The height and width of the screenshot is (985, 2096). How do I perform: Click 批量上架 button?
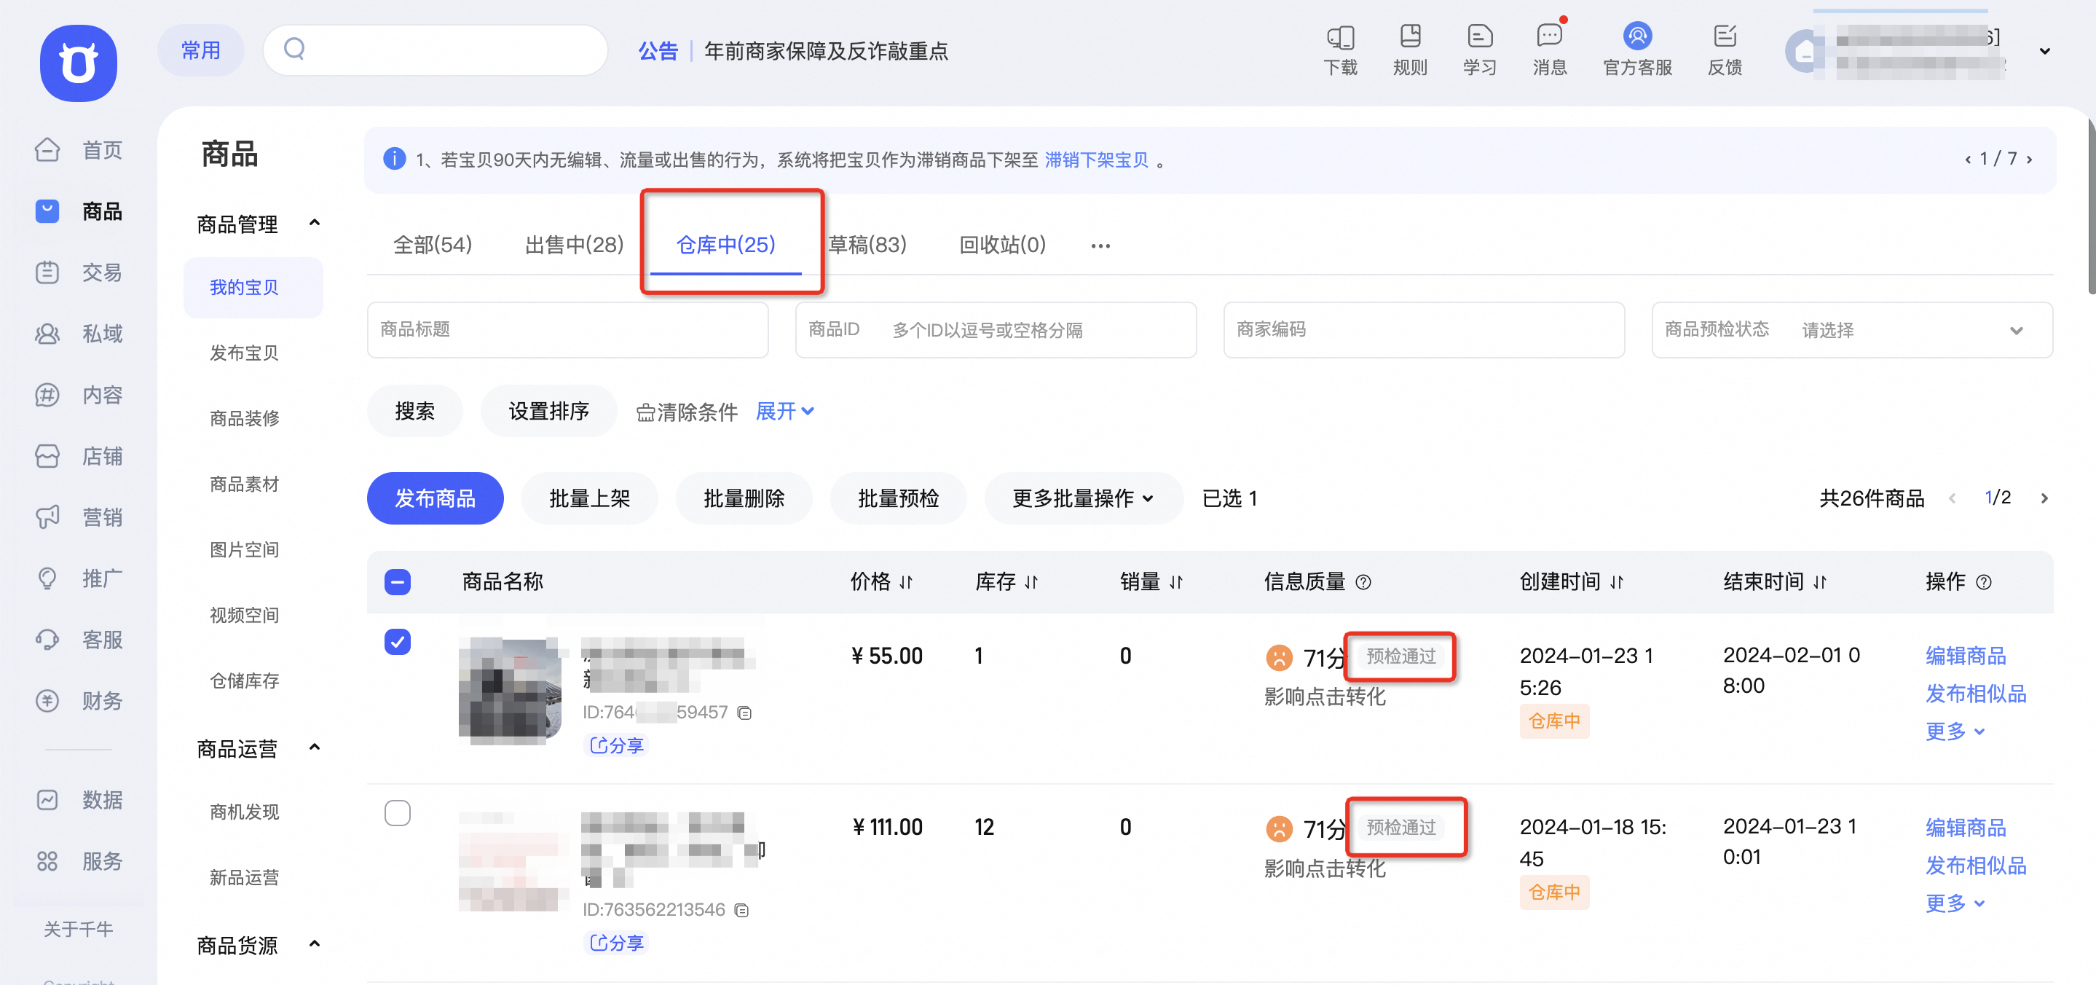tap(589, 498)
